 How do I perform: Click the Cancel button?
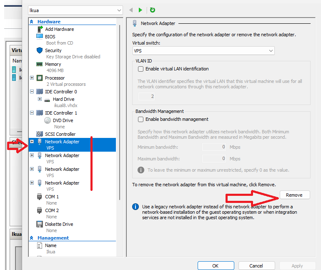[256, 266]
